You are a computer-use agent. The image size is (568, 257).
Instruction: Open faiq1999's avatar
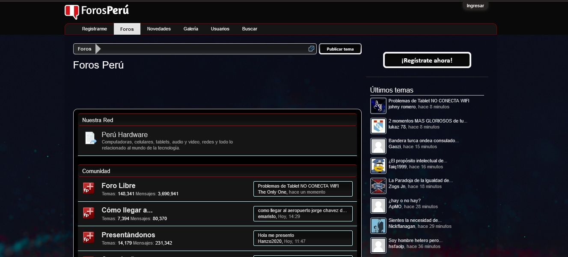tap(378, 166)
